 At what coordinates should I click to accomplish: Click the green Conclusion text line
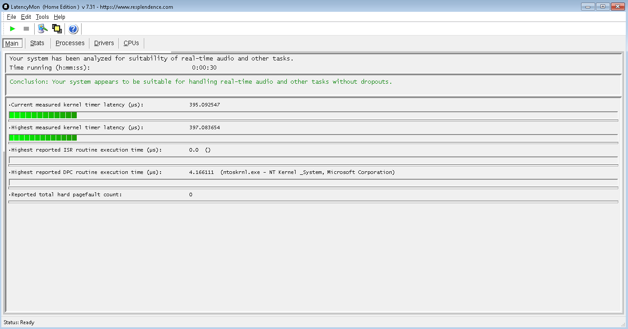(x=201, y=81)
